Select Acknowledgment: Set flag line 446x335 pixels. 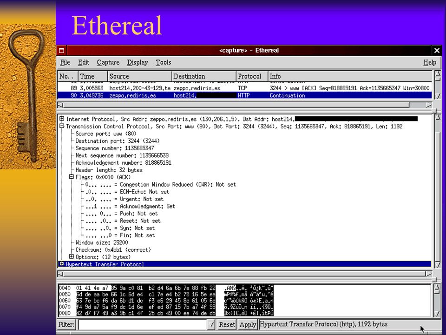[130, 206]
